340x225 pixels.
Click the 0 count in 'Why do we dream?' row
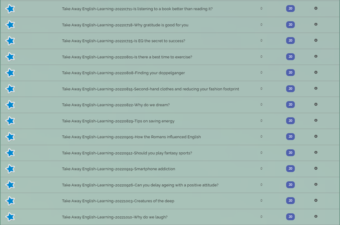coord(261,104)
